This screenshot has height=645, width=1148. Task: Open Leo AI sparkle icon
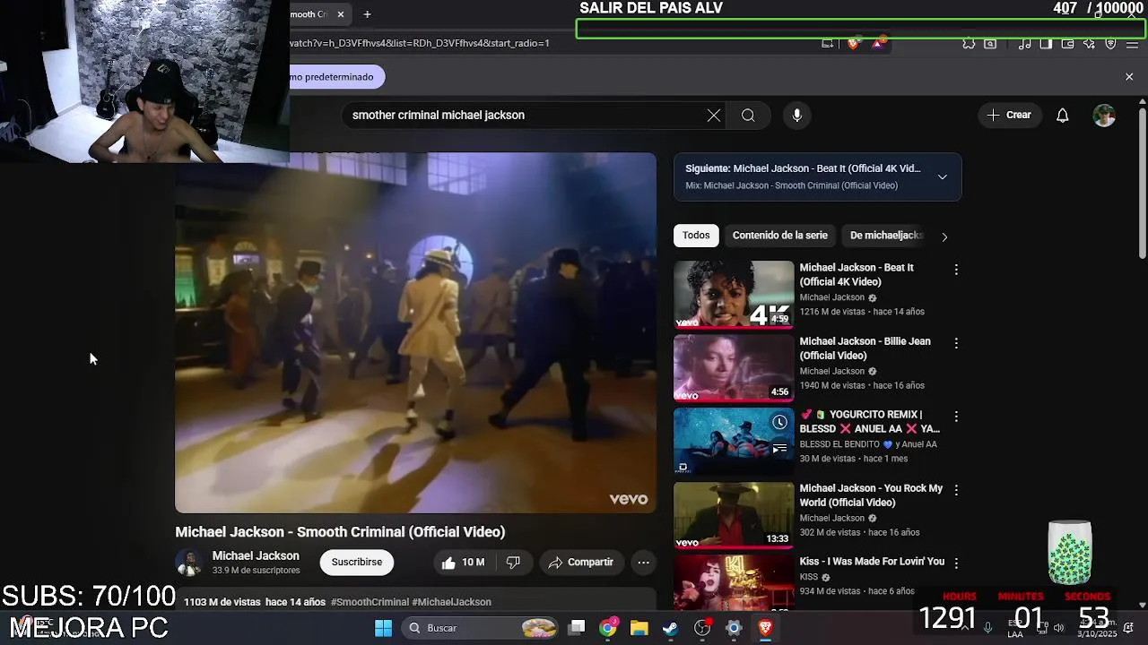[x=1089, y=43]
